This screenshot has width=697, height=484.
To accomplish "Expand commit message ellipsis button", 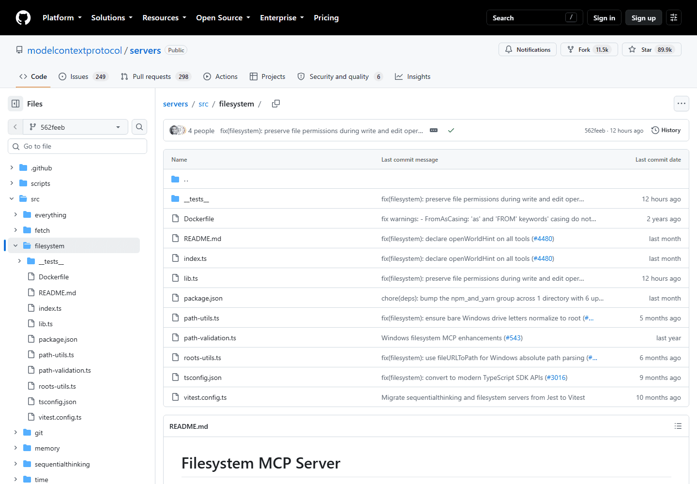I will [434, 131].
